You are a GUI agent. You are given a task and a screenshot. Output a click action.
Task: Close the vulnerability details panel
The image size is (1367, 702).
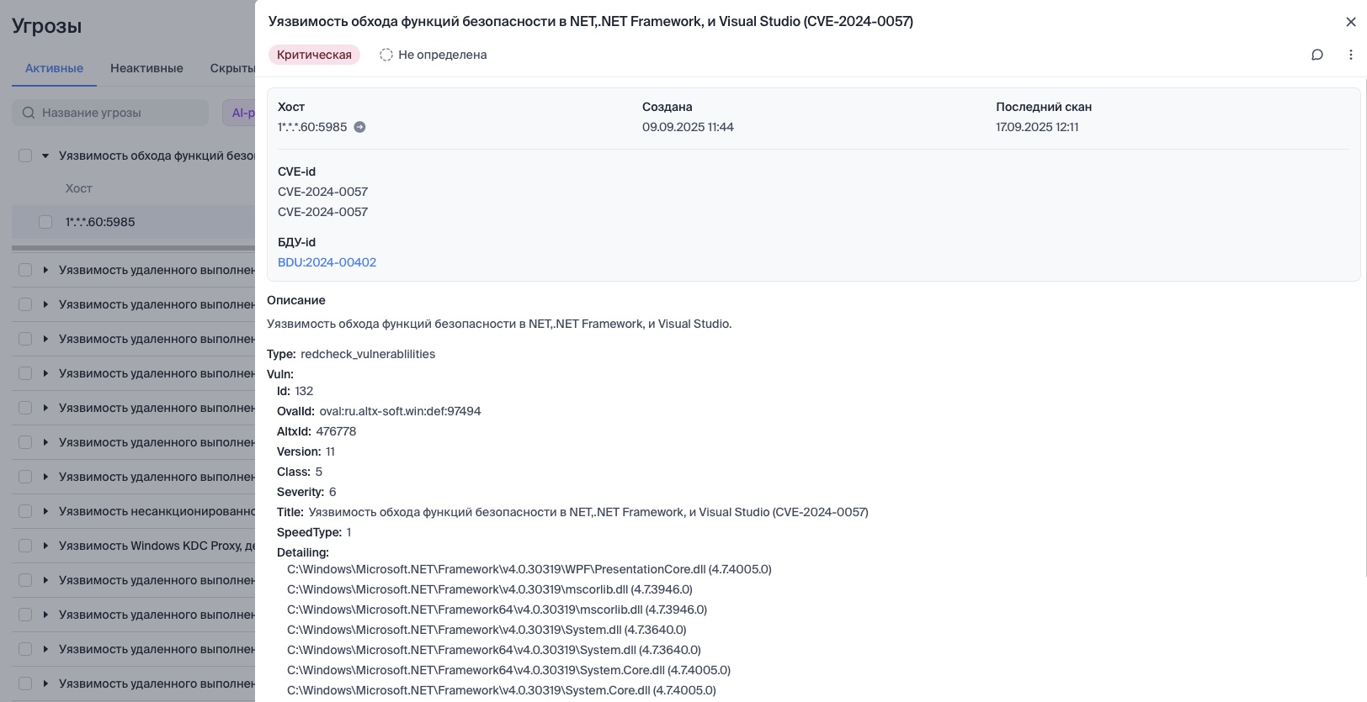click(1351, 22)
